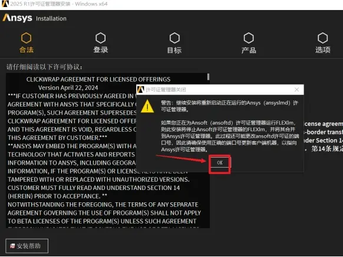
Task: Jump to the 产品 step label
Action: [249, 50]
